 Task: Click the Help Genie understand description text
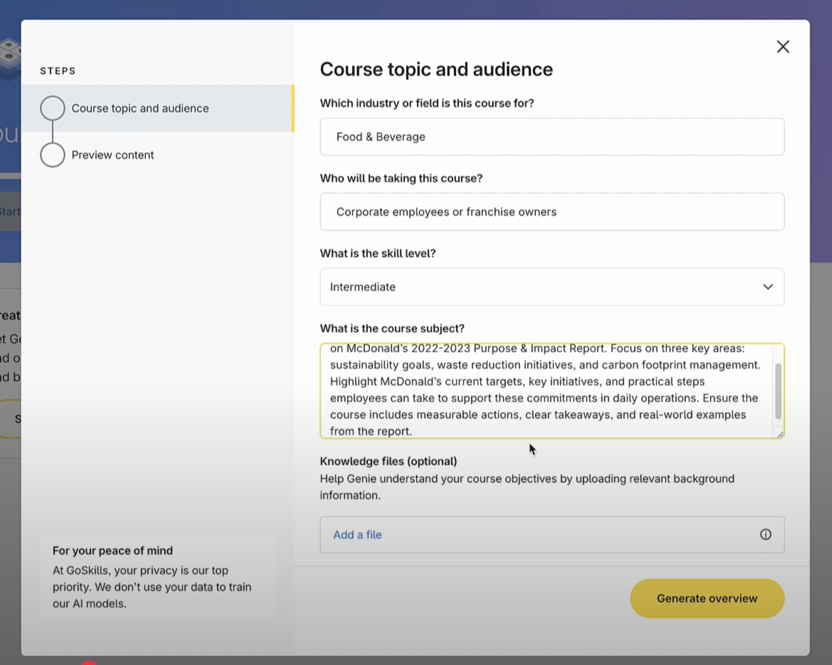pos(527,487)
